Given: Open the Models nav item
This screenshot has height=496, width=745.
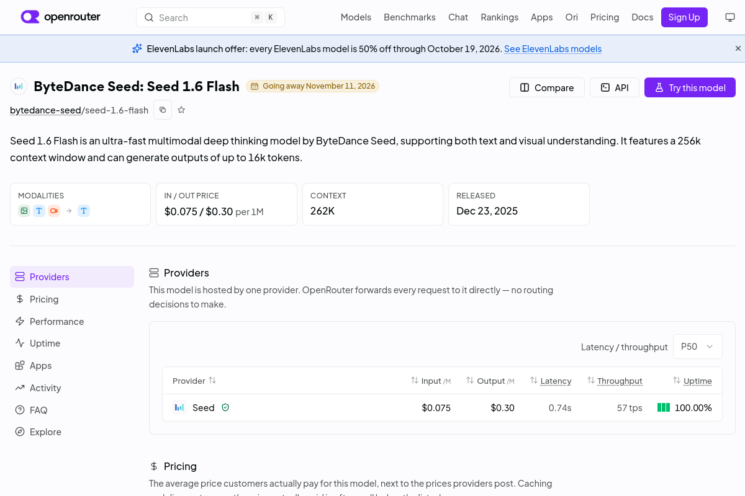Looking at the screenshot, I should click(356, 17).
